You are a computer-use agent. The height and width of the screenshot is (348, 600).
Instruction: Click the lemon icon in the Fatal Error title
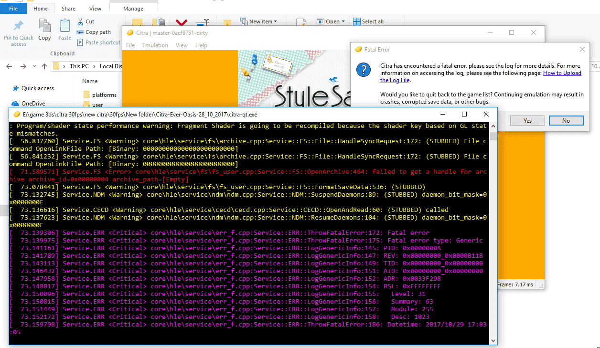(358, 49)
